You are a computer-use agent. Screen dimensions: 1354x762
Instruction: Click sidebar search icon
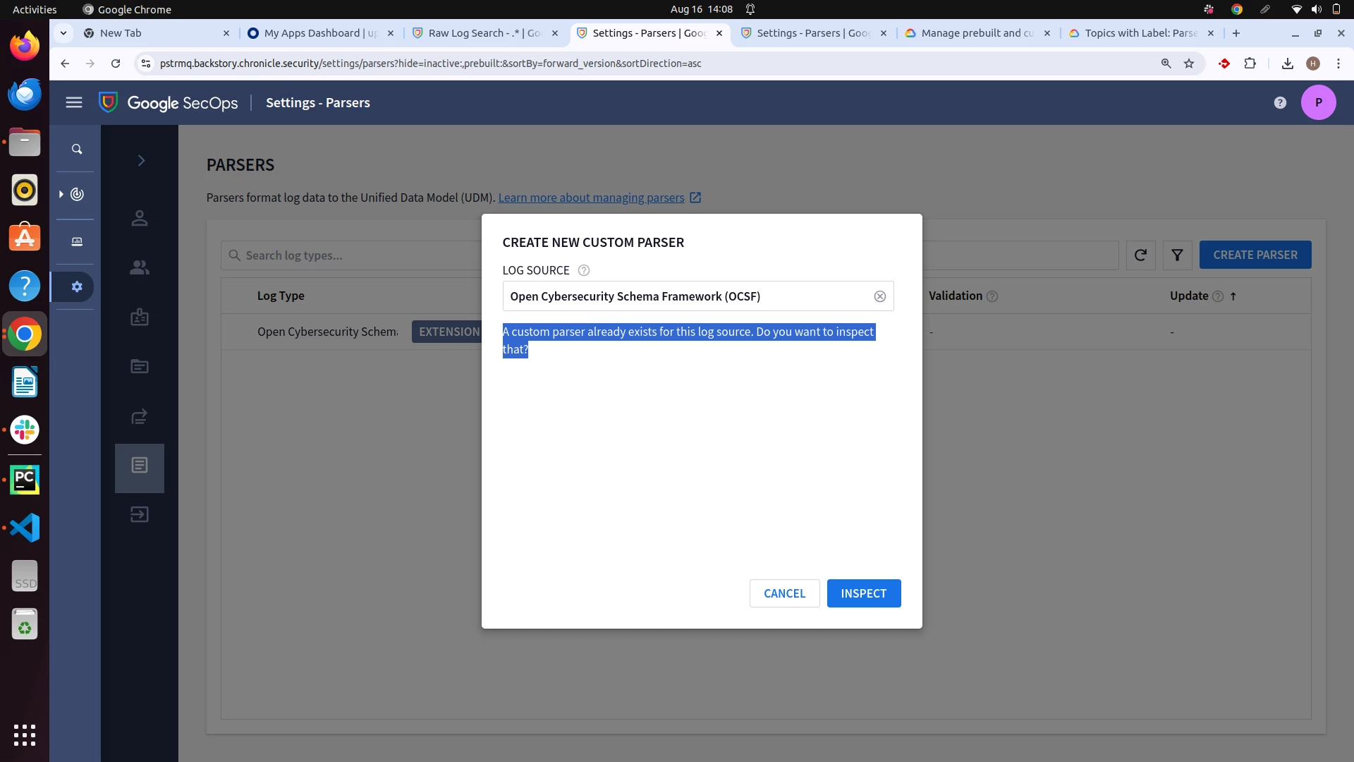77,150
